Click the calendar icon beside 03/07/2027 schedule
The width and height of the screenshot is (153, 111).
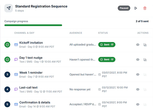pos(100,75)
